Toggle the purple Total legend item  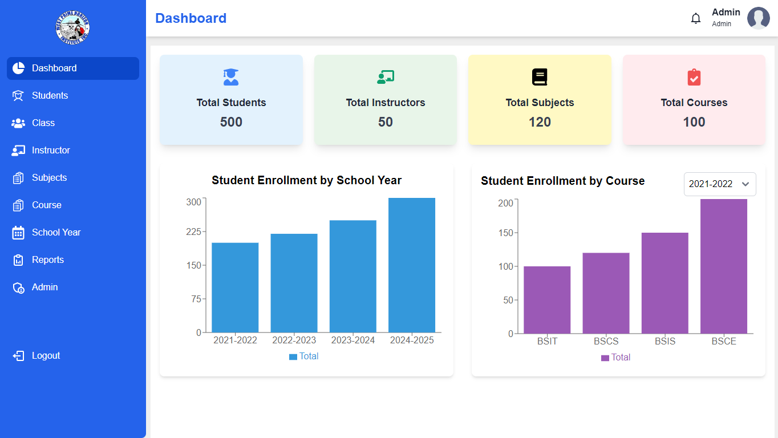tap(615, 358)
